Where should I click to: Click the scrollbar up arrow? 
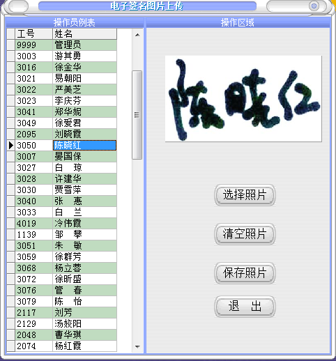pos(137,35)
